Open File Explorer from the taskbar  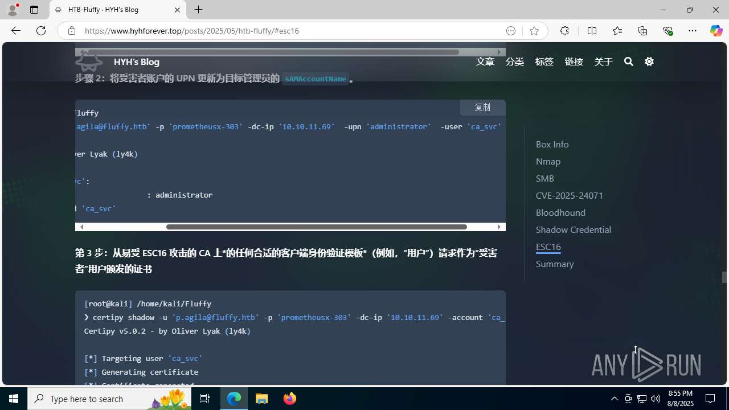coord(262,399)
